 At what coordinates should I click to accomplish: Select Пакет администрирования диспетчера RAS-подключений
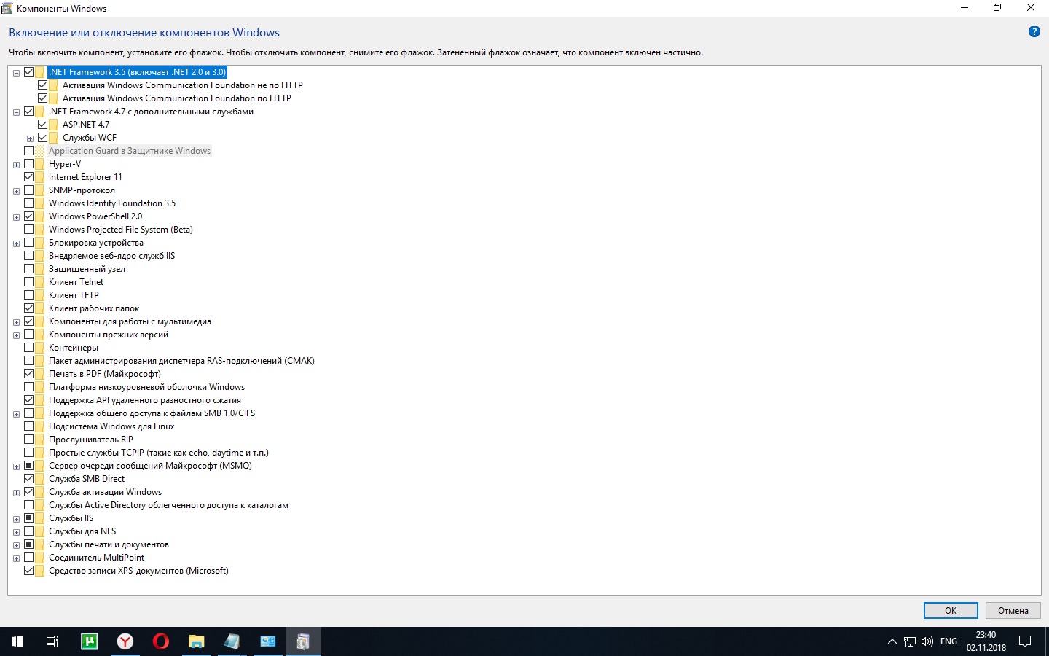(182, 361)
